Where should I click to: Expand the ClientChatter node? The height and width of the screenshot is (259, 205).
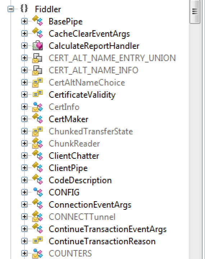tap(24, 156)
